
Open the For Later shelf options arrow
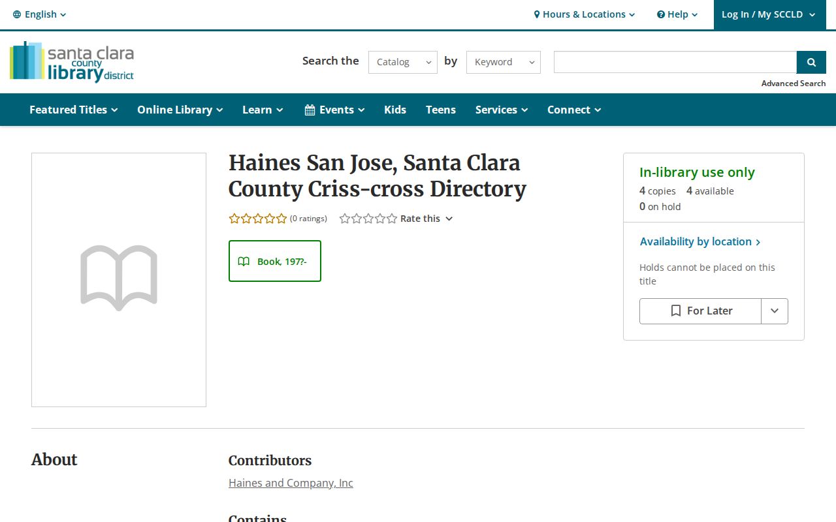click(775, 311)
